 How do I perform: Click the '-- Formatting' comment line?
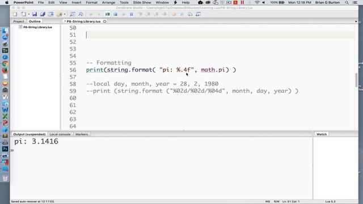tap(108, 63)
